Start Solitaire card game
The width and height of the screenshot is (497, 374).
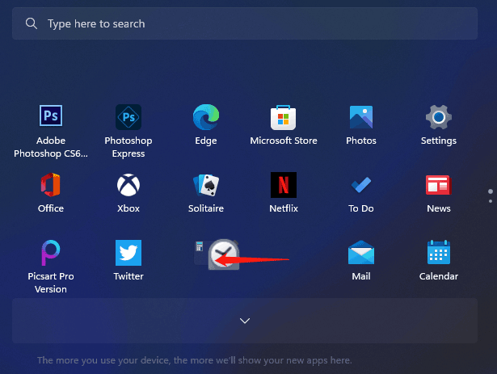pos(206,185)
